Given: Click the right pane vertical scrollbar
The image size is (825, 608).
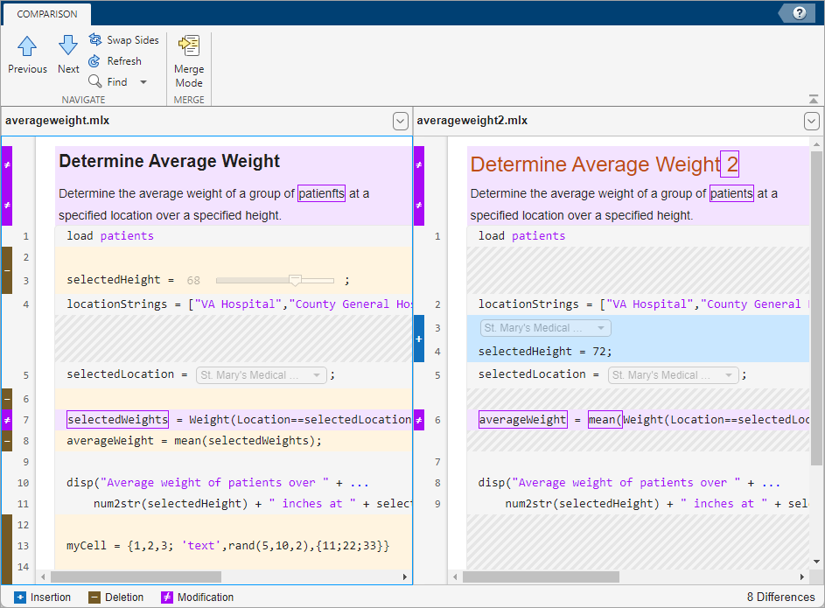Looking at the screenshot, I should pos(815,306).
